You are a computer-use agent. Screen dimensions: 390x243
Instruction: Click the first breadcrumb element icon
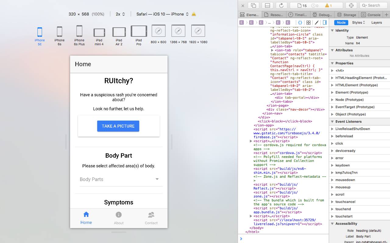click(242, 22)
